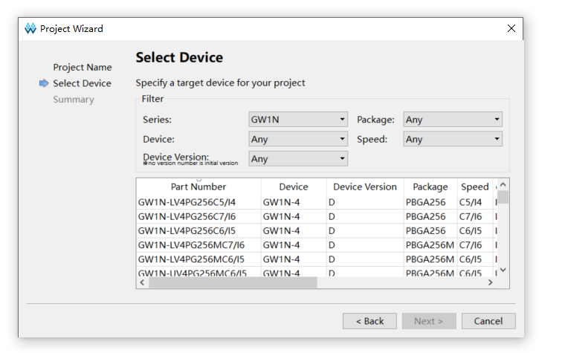Click the horizontal scrollbar thumb
Screen dimensions: 565x353
click(x=233, y=282)
